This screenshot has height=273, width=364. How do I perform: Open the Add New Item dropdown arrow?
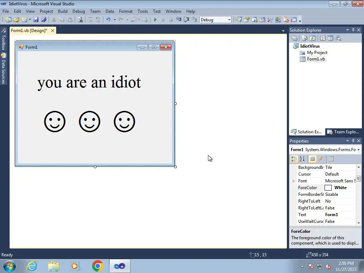tap(30, 20)
